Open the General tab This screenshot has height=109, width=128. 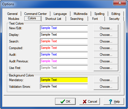(x=12, y=14)
